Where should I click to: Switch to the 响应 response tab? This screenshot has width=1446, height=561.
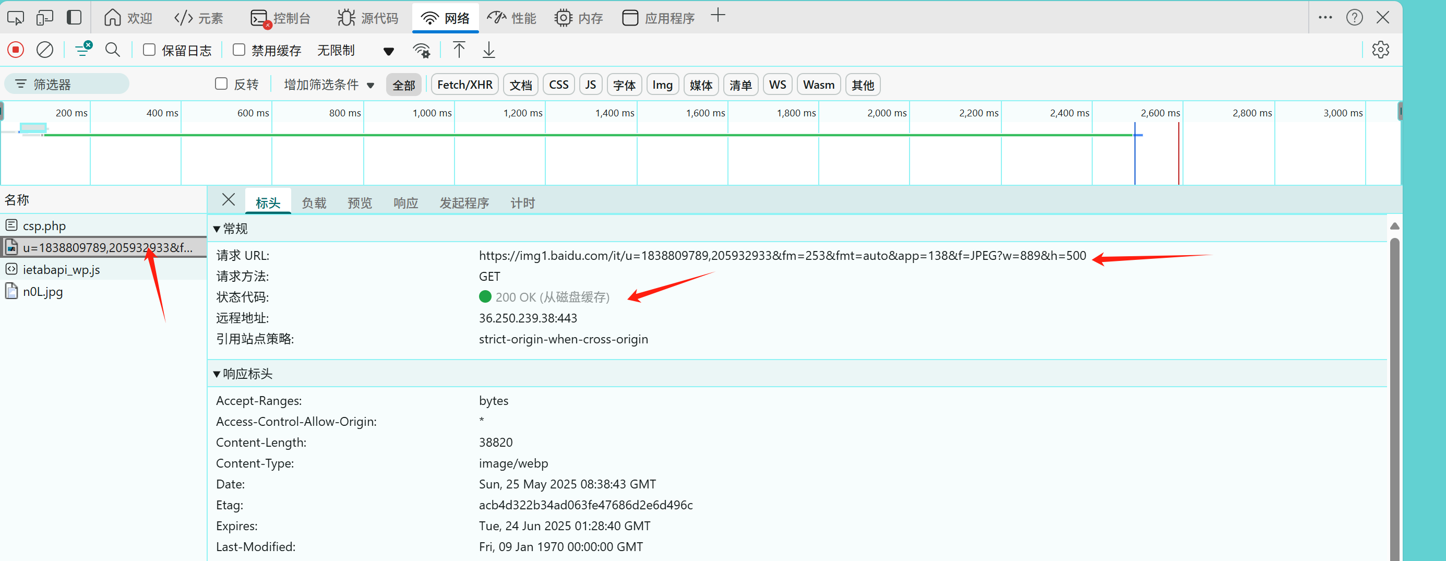coord(406,202)
